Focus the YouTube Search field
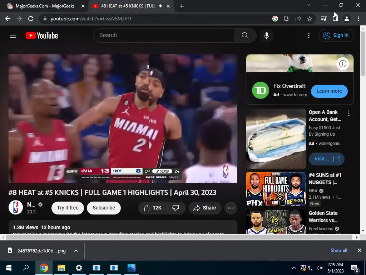 click(164, 35)
